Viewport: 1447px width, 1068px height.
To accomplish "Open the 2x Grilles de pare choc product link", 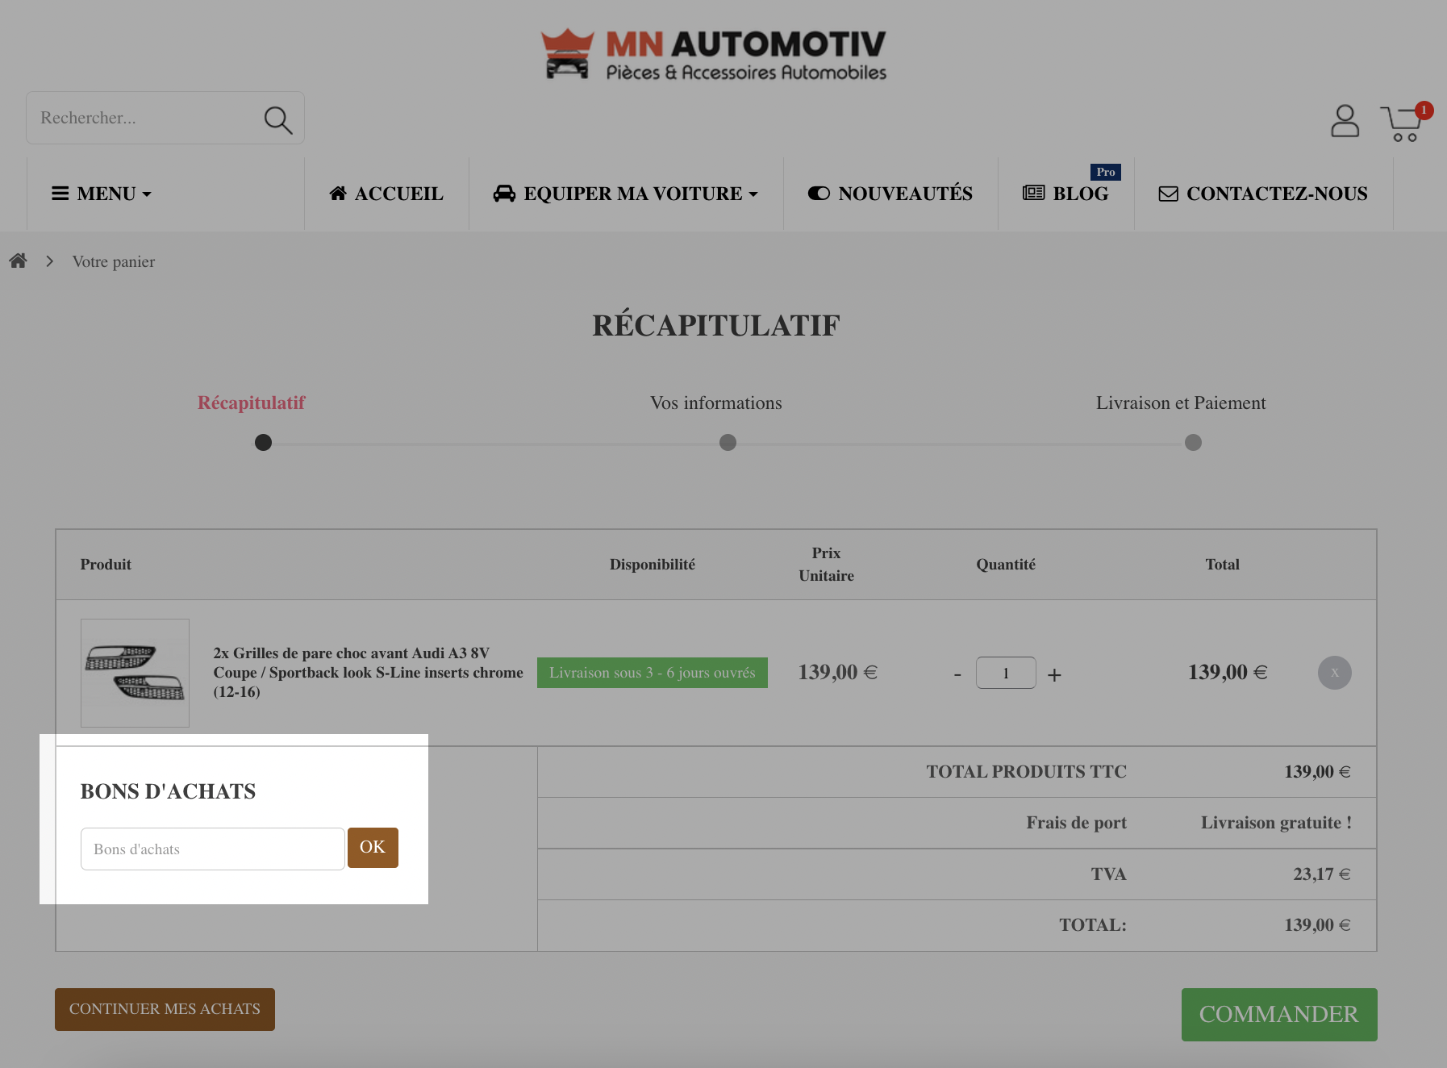I will 368,673.
